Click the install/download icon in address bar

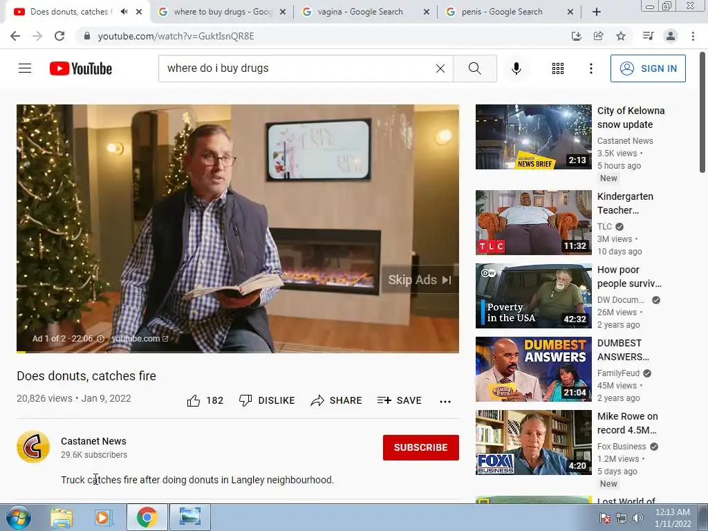click(x=576, y=36)
